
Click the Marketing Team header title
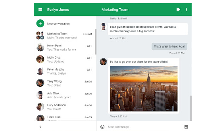(115, 10)
